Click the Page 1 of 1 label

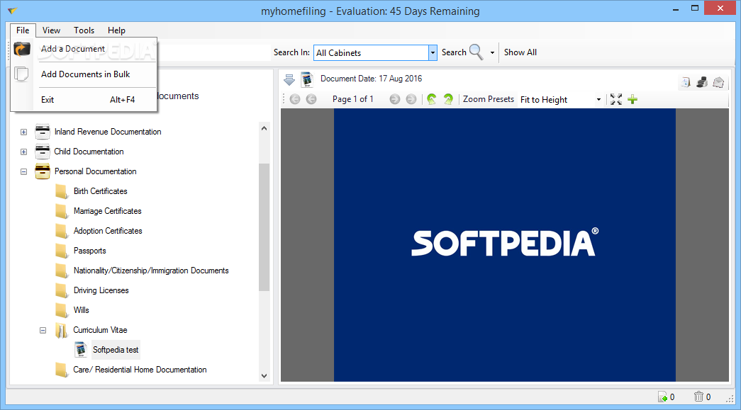point(352,99)
